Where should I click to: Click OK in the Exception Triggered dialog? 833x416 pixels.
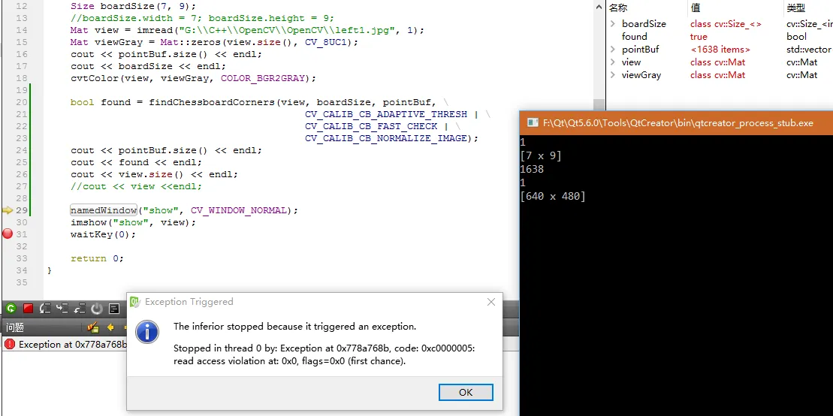(466, 392)
